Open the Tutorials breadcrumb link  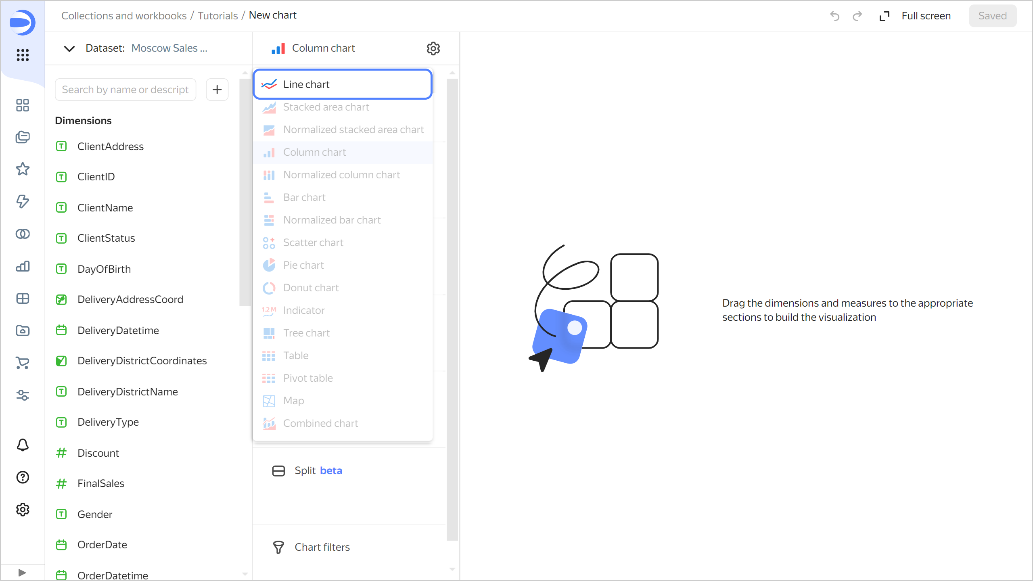217,16
